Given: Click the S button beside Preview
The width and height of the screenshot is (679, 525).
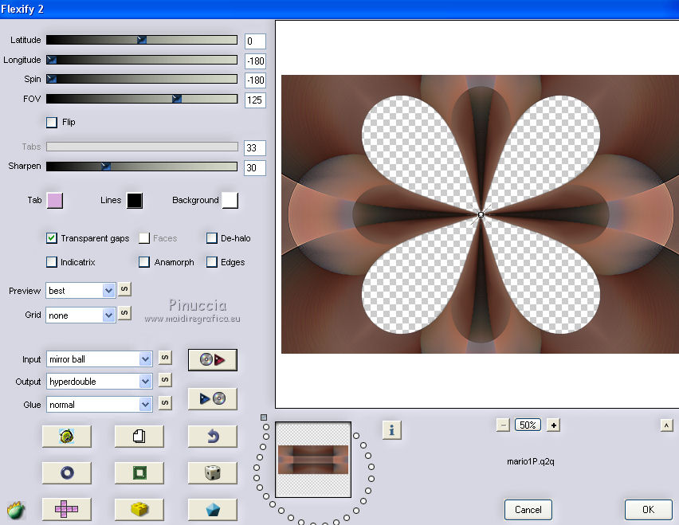Looking at the screenshot, I should pyautogui.click(x=124, y=289).
